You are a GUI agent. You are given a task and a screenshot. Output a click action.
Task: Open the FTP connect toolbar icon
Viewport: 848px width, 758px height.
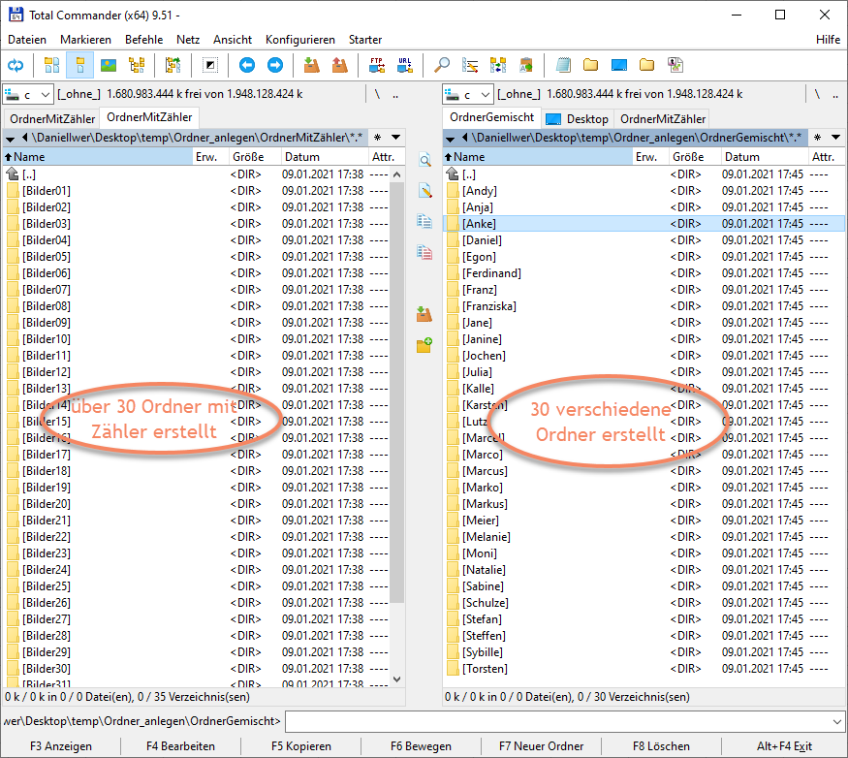pos(376,66)
